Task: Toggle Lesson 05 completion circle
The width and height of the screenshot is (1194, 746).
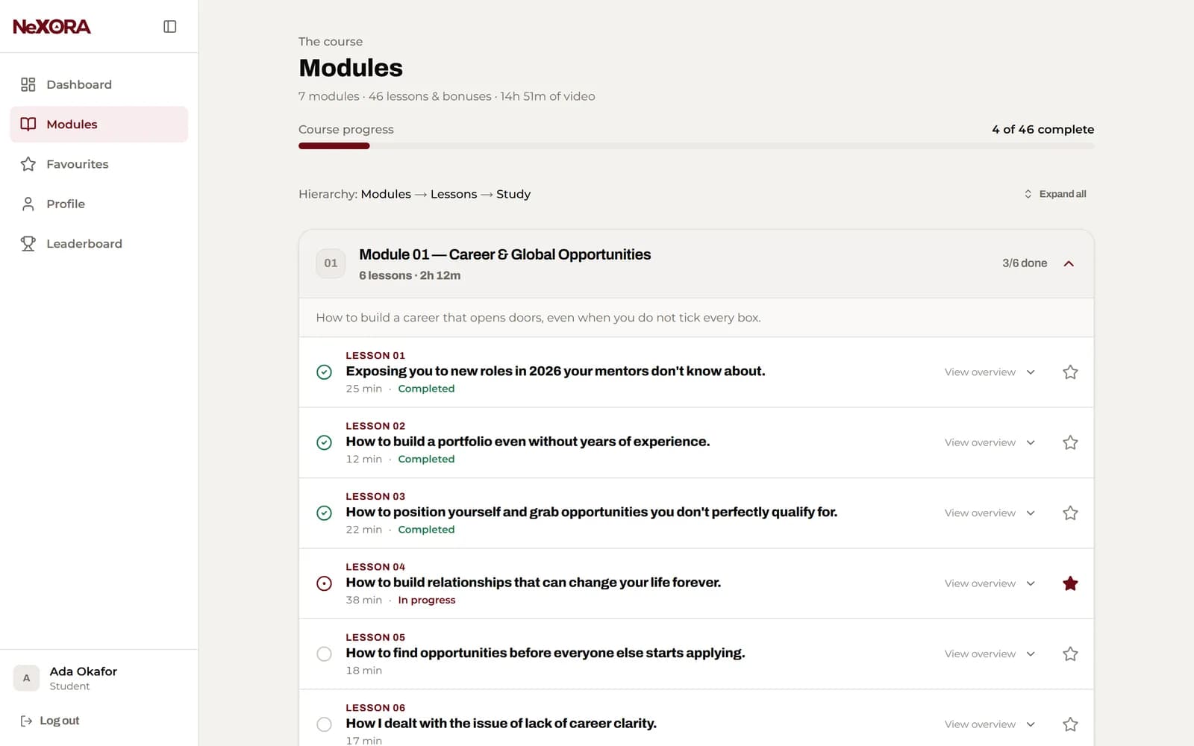Action: coord(324,653)
